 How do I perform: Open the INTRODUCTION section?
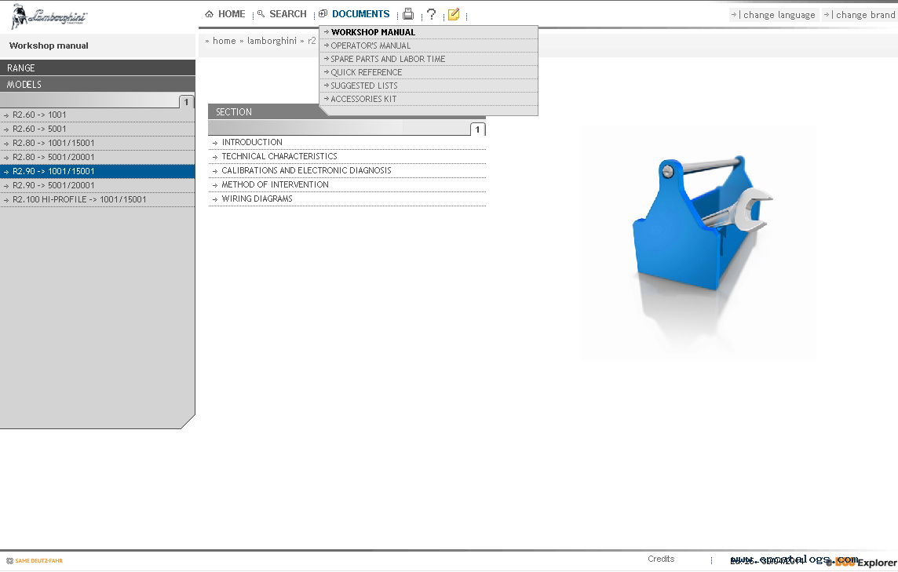coord(347,142)
